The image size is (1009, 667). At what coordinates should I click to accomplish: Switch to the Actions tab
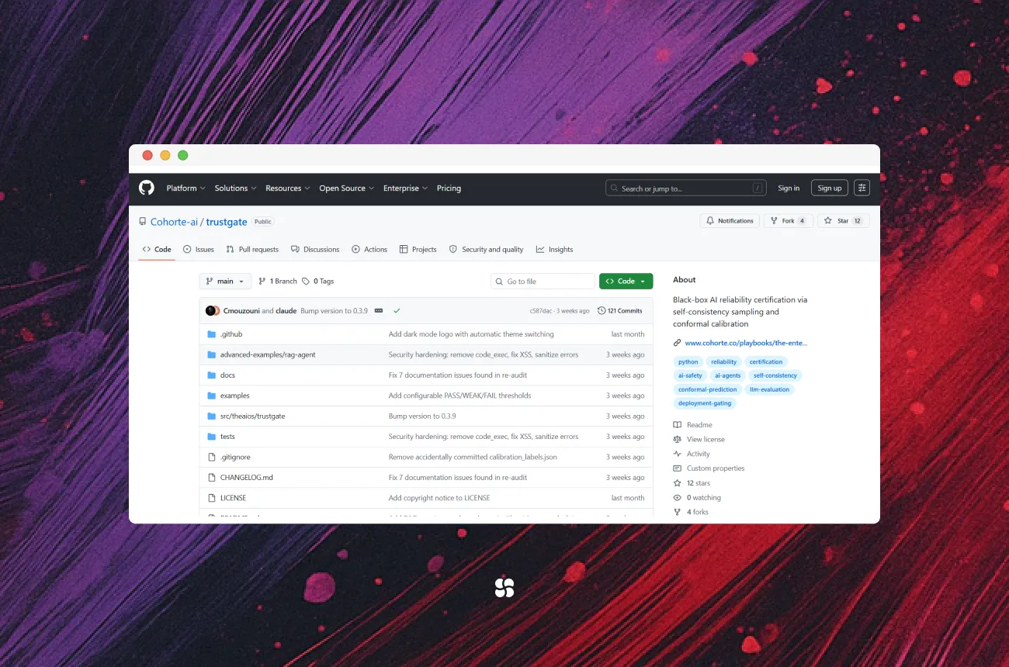click(x=369, y=250)
